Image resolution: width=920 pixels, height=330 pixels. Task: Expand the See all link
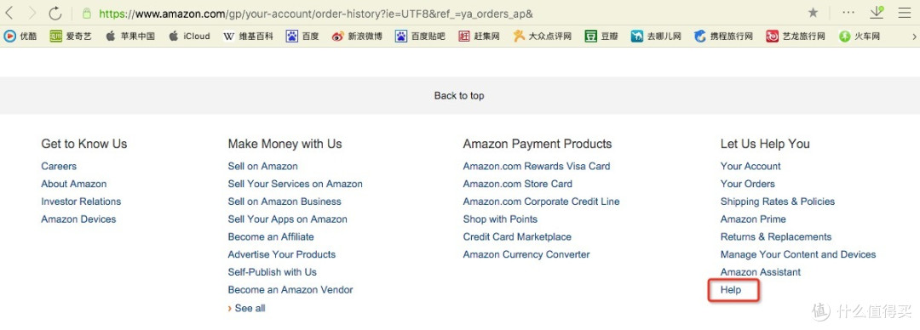246,308
